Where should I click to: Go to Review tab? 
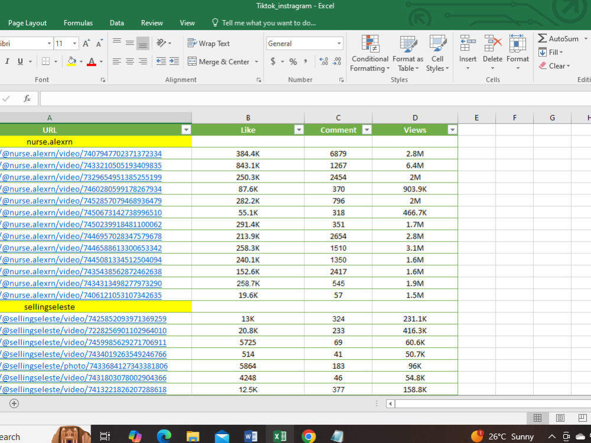coord(152,23)
